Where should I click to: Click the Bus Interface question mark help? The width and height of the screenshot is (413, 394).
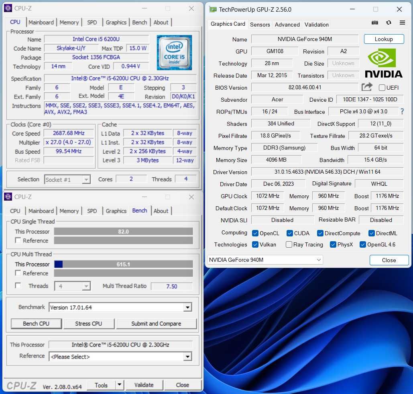click(x=402, y=111)
